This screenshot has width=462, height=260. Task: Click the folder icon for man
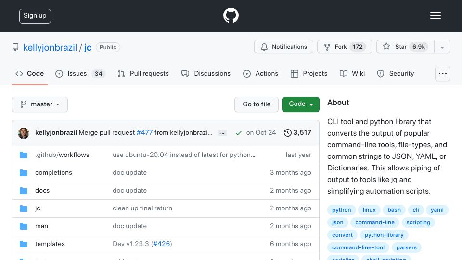click(x=24, y=226)
